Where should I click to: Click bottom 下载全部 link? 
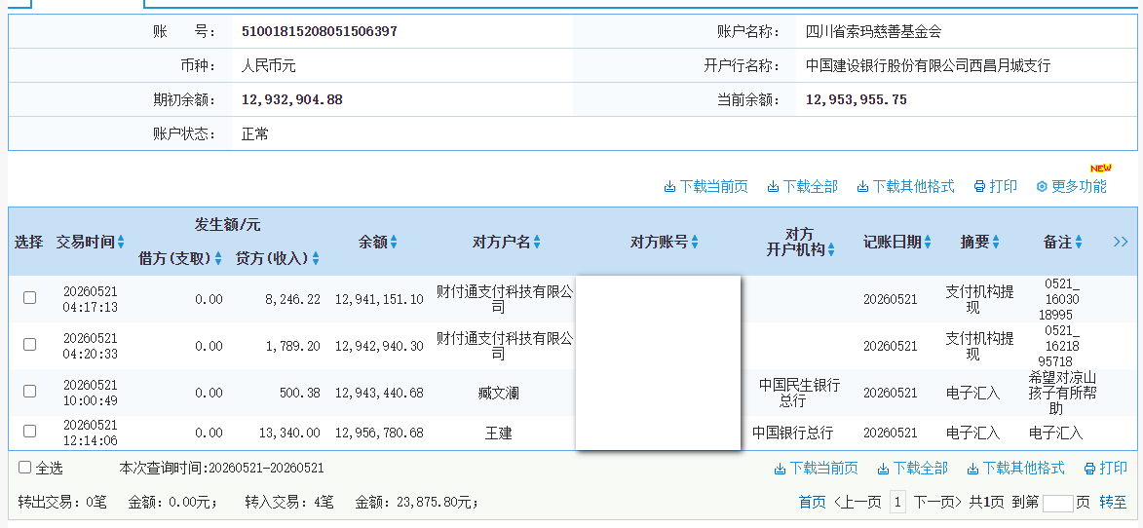click(x=913, y=468)
